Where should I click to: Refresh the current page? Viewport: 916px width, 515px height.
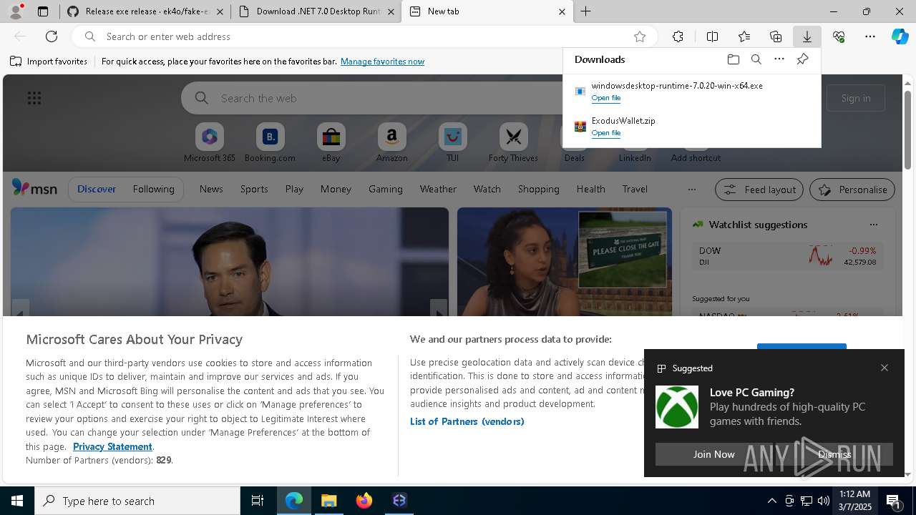[52, 36]
